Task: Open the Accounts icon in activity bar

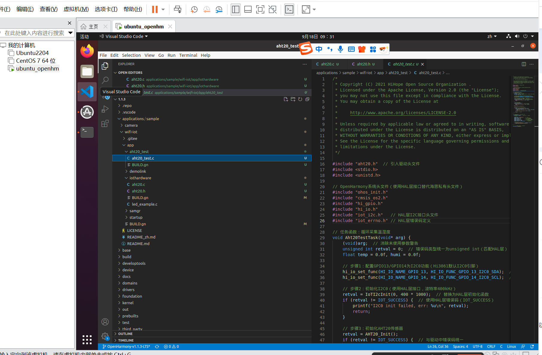Action: click(105, 322)
